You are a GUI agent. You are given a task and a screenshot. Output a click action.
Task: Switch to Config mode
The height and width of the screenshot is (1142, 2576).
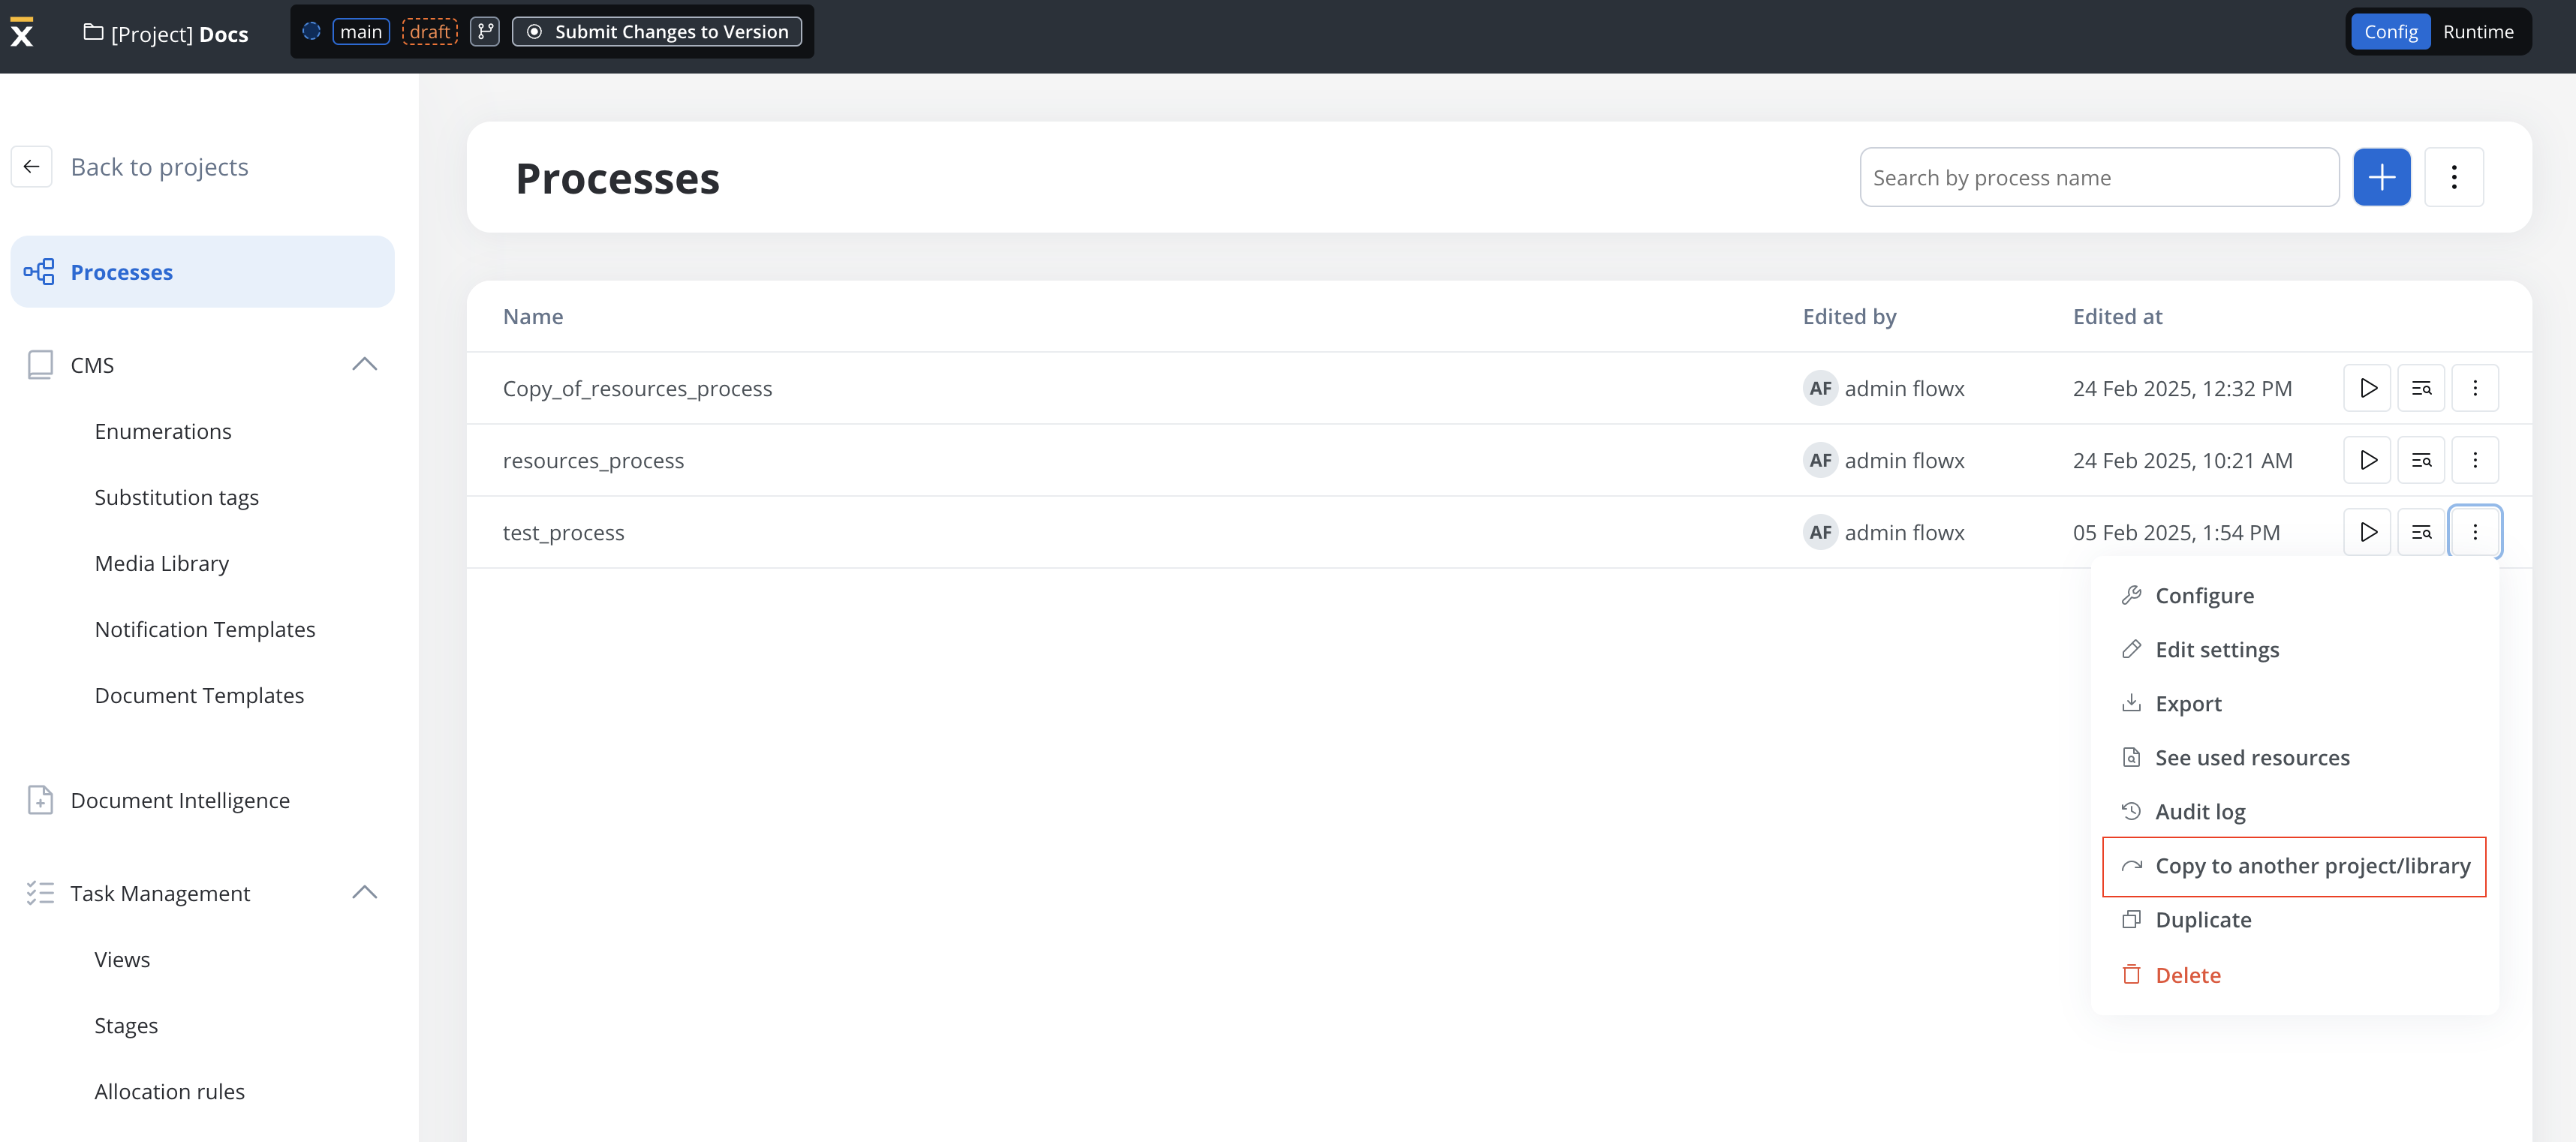pyautogui.click(x=2390, y=32)
